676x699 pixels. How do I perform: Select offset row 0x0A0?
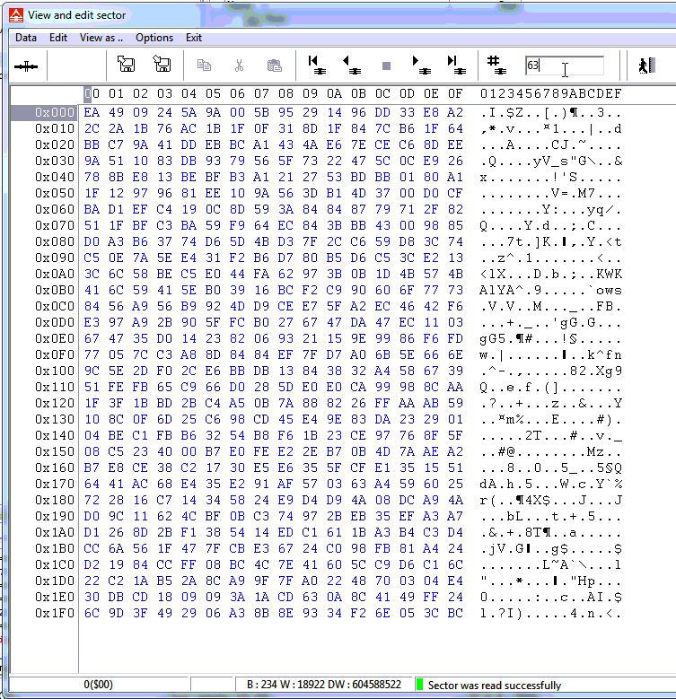(x=55, y=274)
